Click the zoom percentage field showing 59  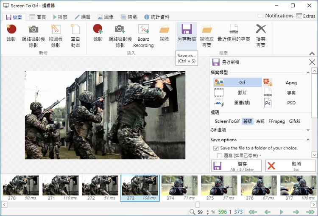pos(201,212)
